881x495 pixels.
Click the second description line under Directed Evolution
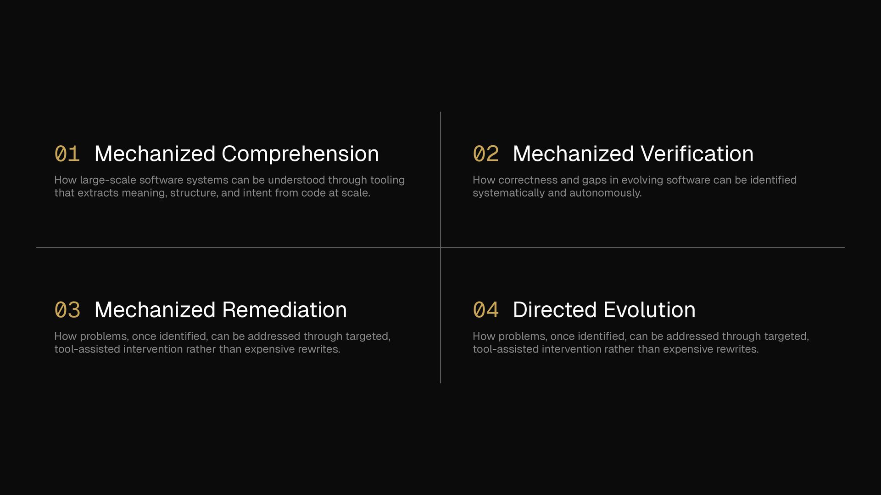[x=616, y=349]
